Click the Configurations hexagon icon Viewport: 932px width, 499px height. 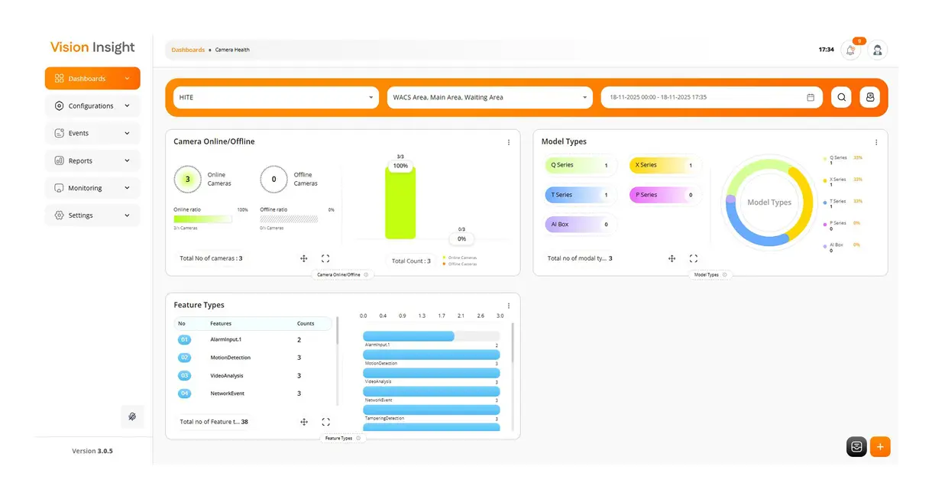tap(60, 106)
